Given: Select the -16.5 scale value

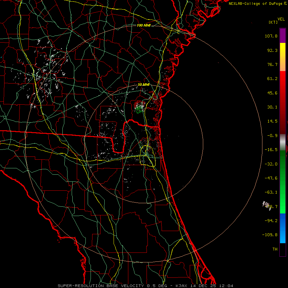Looking at the screenshot, I should (271, 150).
